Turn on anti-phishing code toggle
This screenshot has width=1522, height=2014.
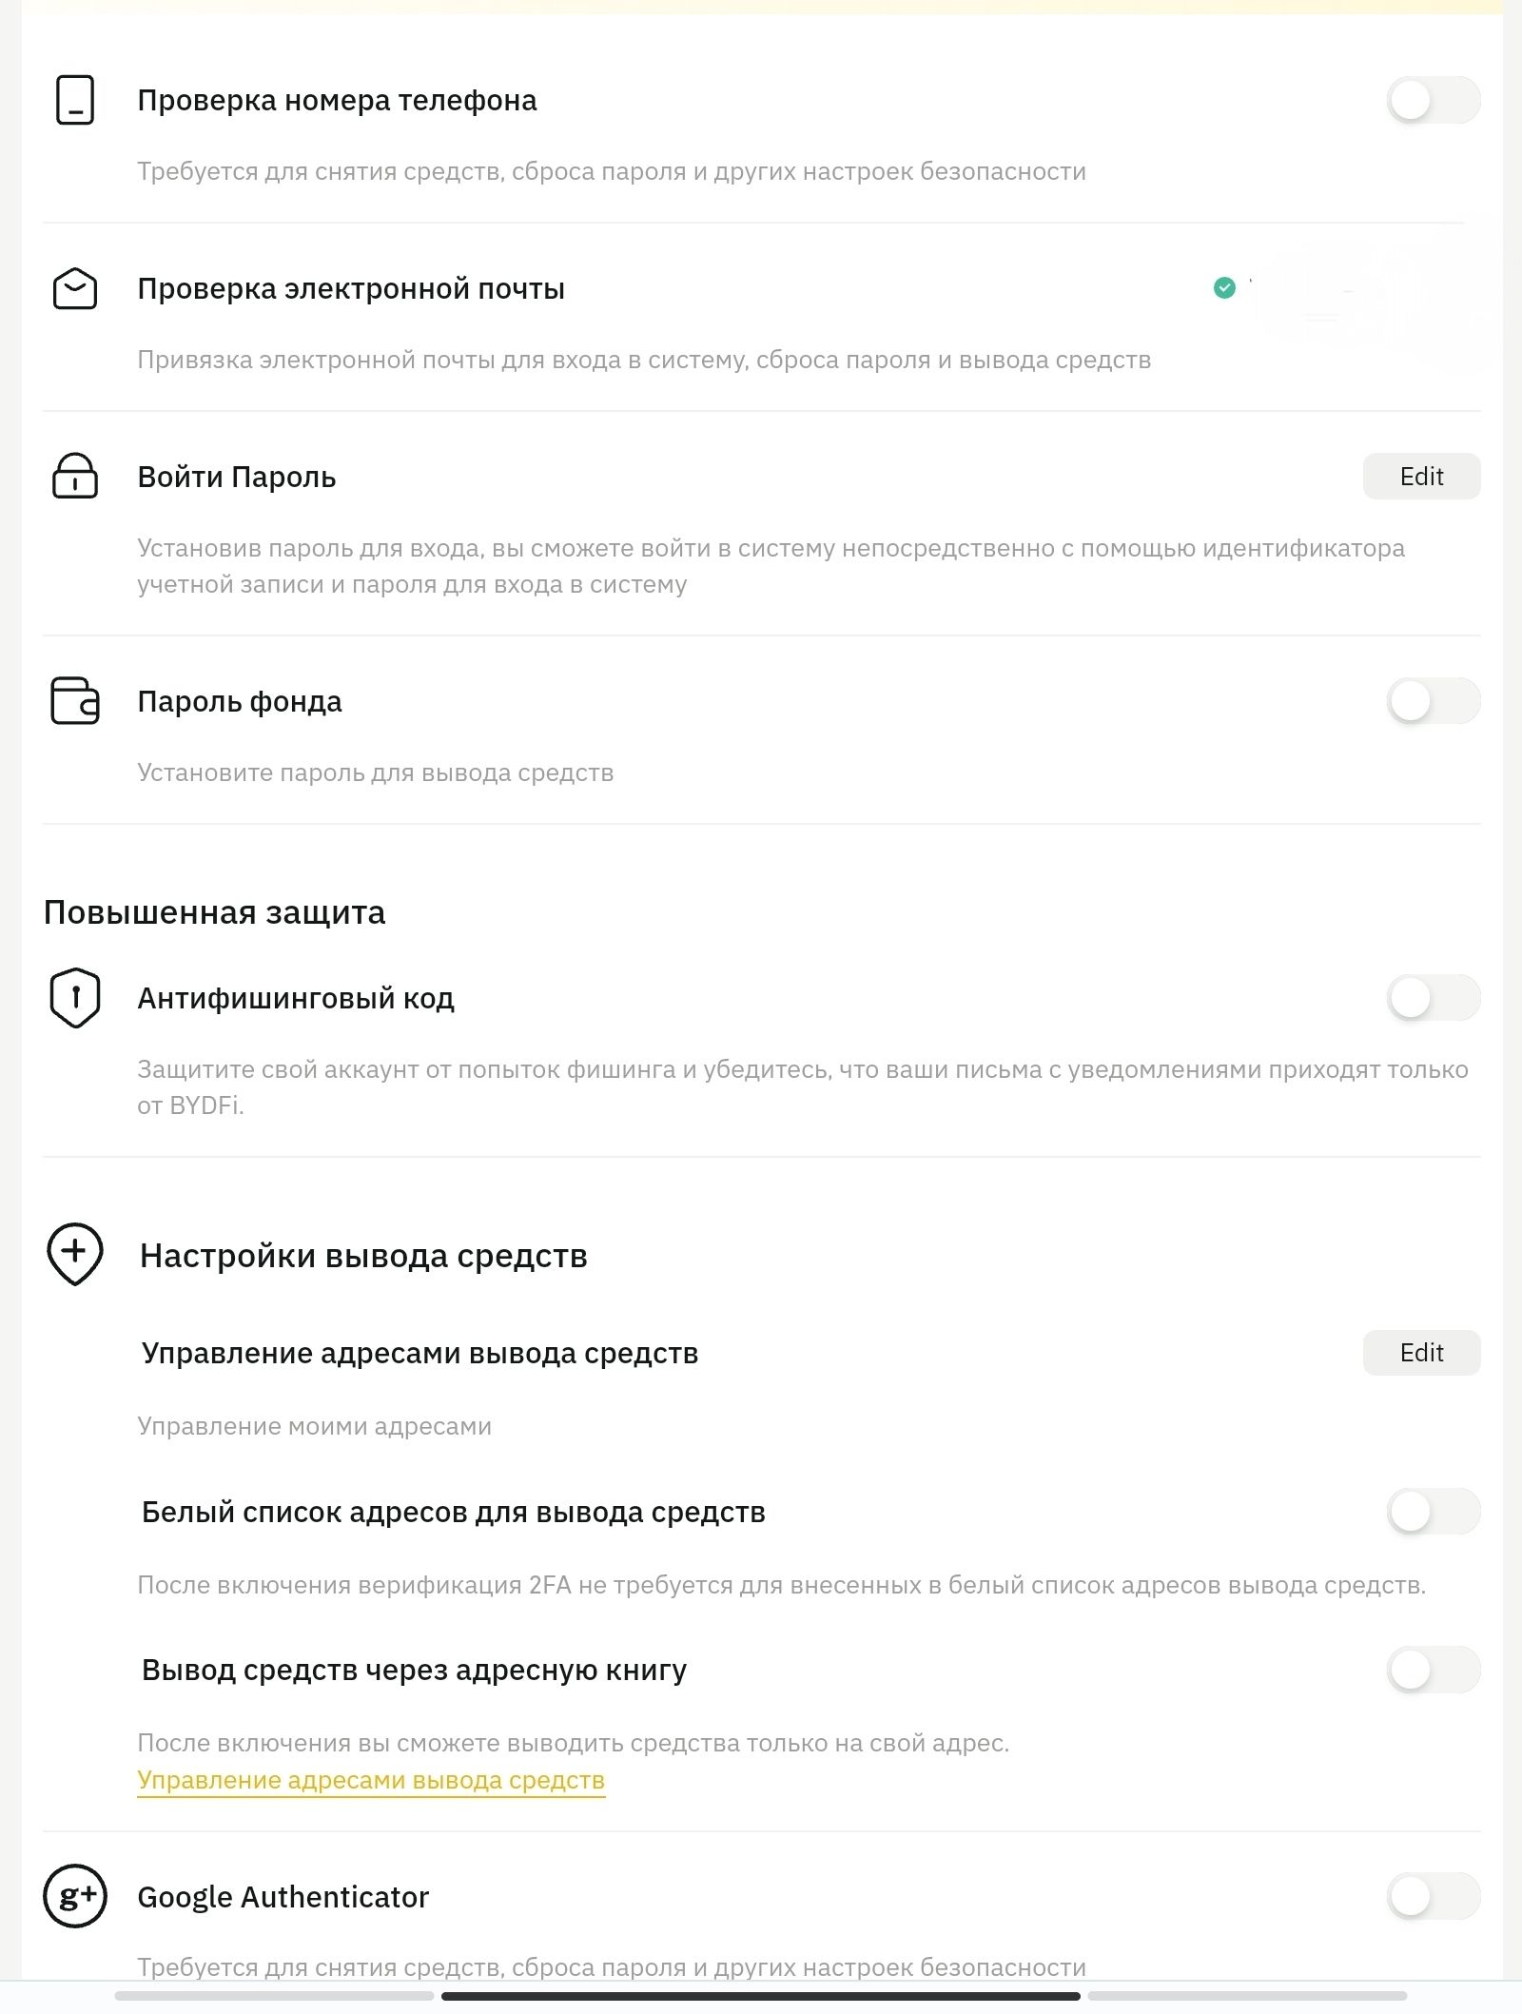pyautogui.click(x=1433, y=998)
